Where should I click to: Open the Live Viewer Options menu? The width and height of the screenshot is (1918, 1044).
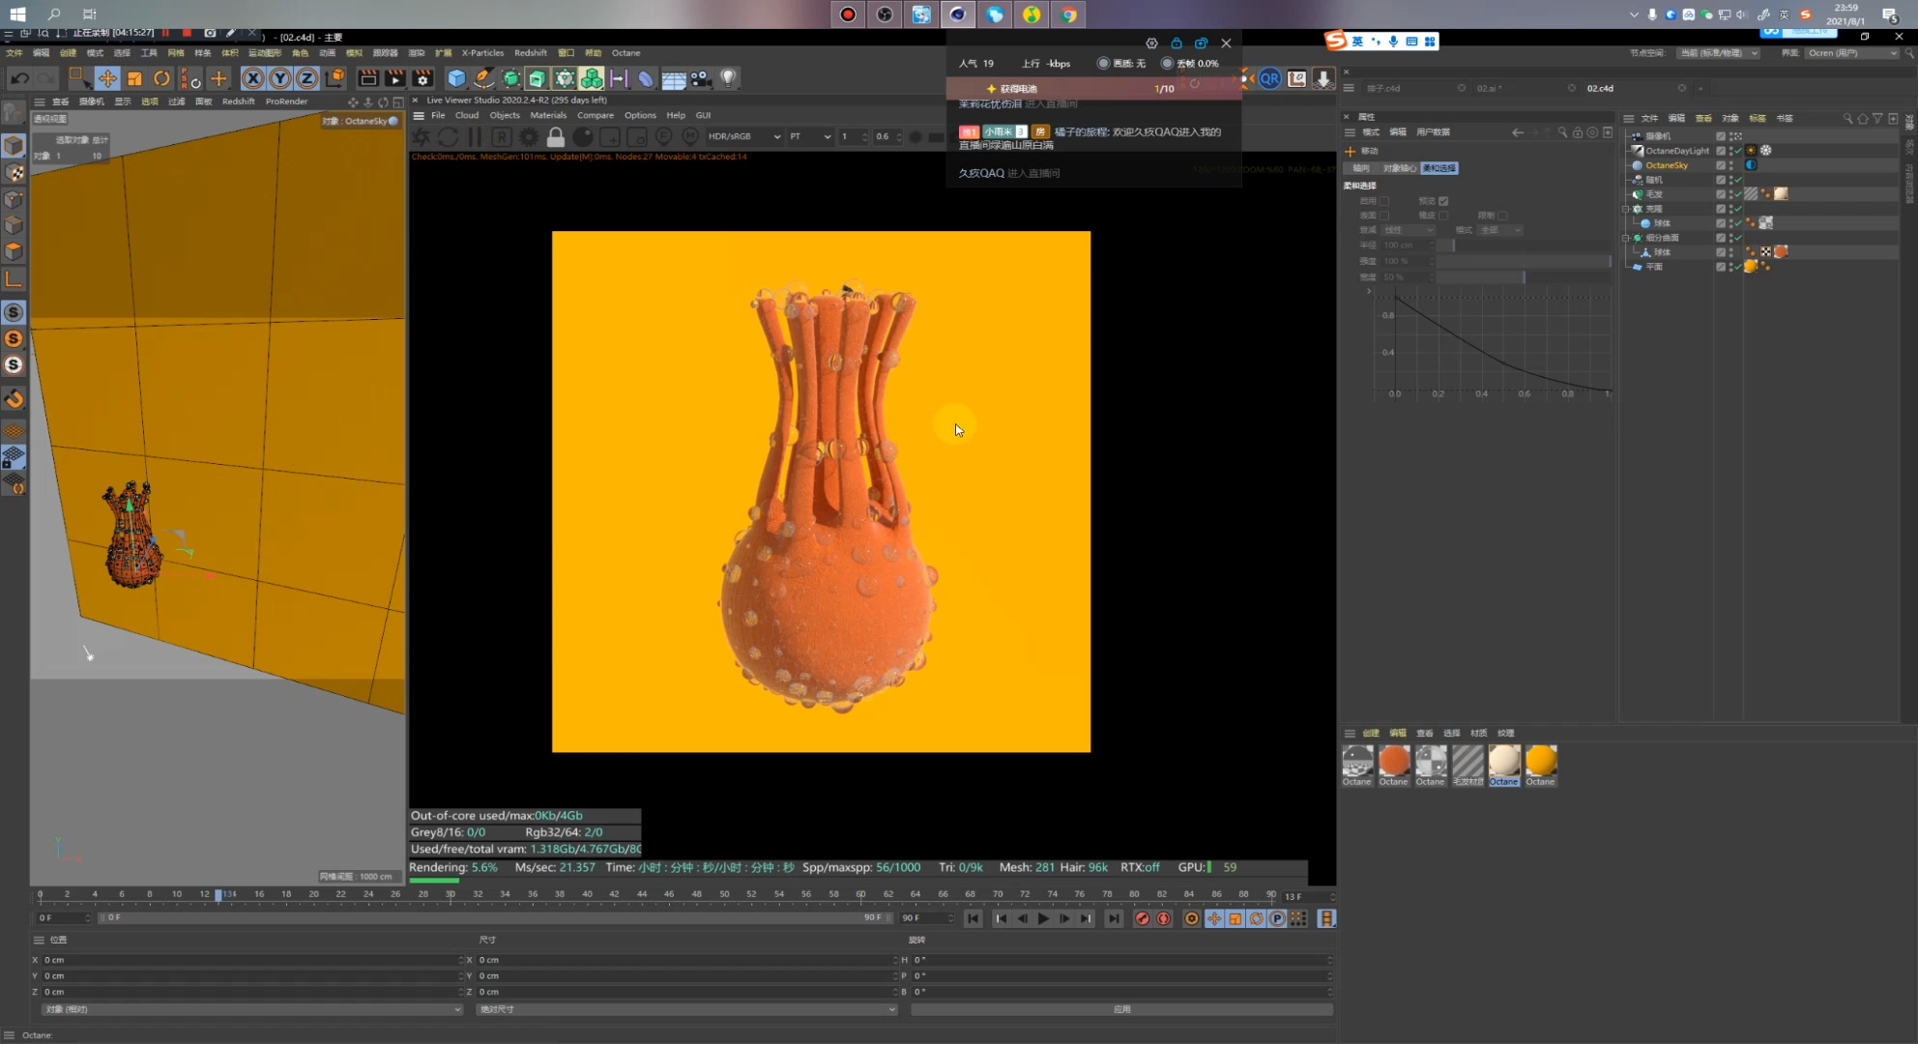click(x=640, y=115)
